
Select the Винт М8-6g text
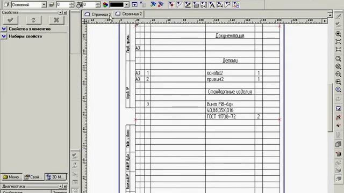click(x=220, y=104)
